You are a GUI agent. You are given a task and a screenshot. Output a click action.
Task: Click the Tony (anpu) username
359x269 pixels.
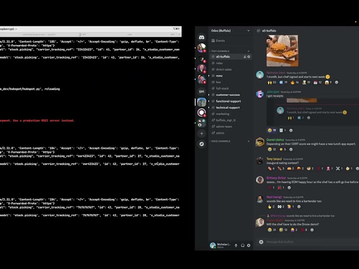click(x=274, y=159)
